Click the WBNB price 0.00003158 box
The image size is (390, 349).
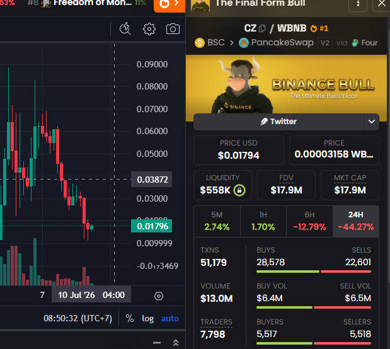point(334,151)
